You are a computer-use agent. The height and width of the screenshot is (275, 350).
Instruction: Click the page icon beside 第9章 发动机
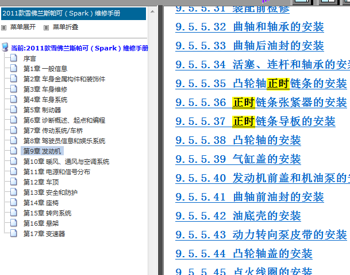pyautogui.click(x=14, y=151)
